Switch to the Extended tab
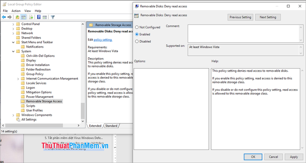This screenshot has height=163, width=306. (95, 126)
